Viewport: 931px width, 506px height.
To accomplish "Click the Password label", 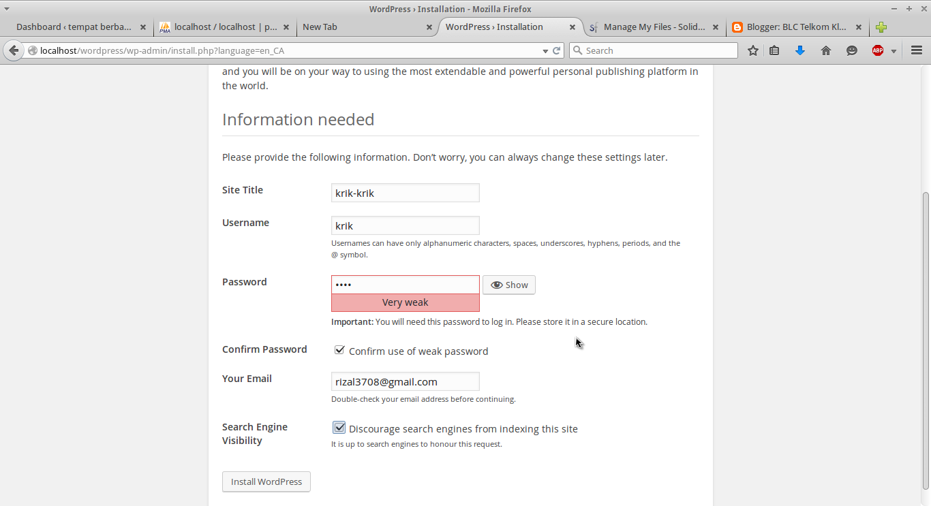I will pyautogui.click(x=245, y=282).
